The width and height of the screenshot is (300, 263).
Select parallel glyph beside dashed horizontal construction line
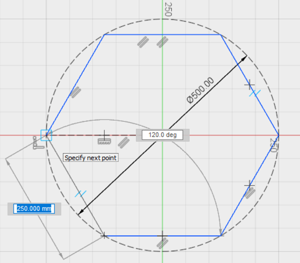click(x=124, y=142)
